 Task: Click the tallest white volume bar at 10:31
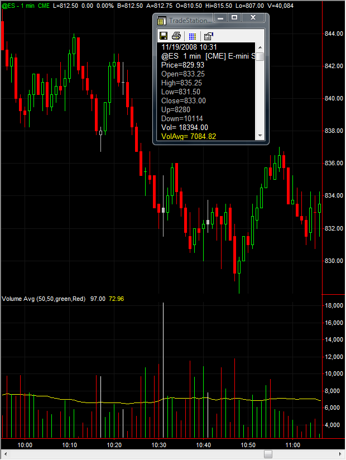tap(163, 370)
